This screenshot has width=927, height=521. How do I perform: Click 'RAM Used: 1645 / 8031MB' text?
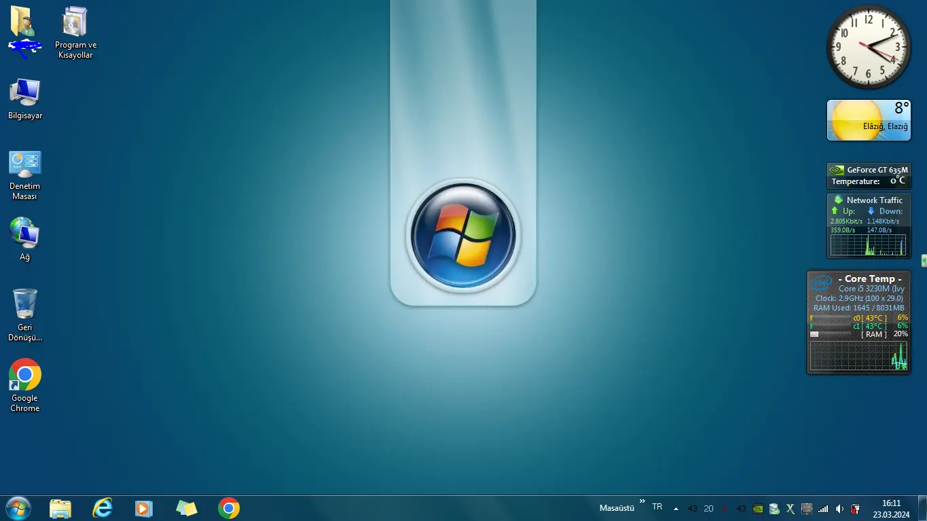point(858,308)
